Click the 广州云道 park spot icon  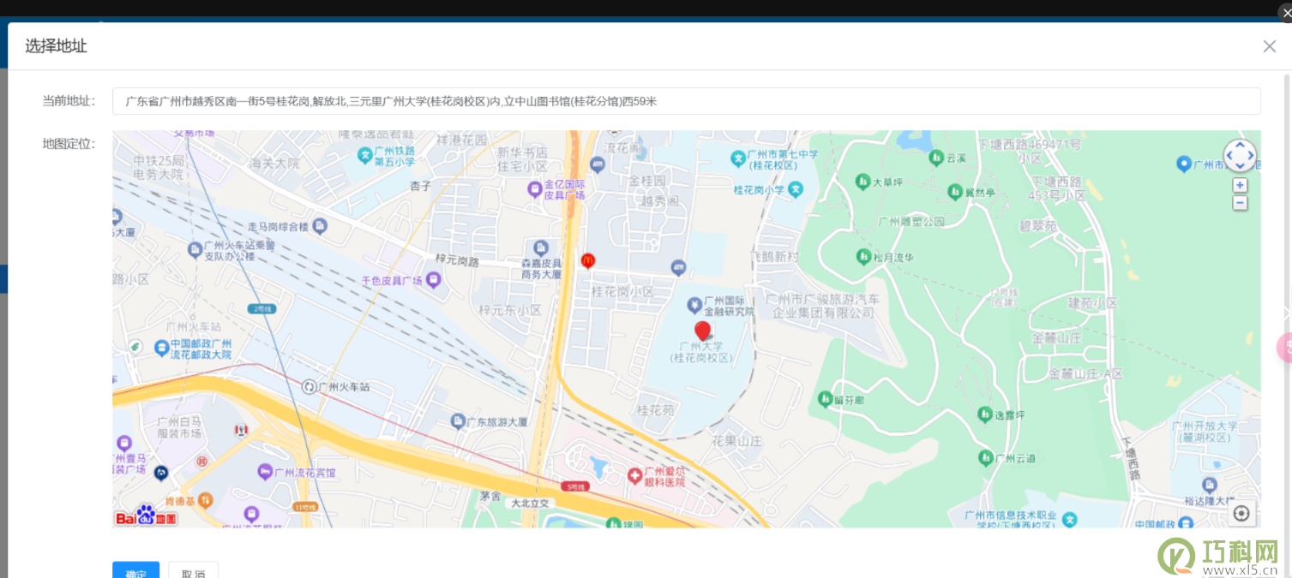986,457
